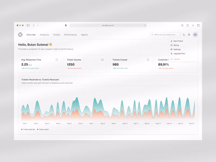Viewport: 216px width, 162px height.
Task: Click the check icon on Tickets Closed card
Action: click(x=148, y=60)
